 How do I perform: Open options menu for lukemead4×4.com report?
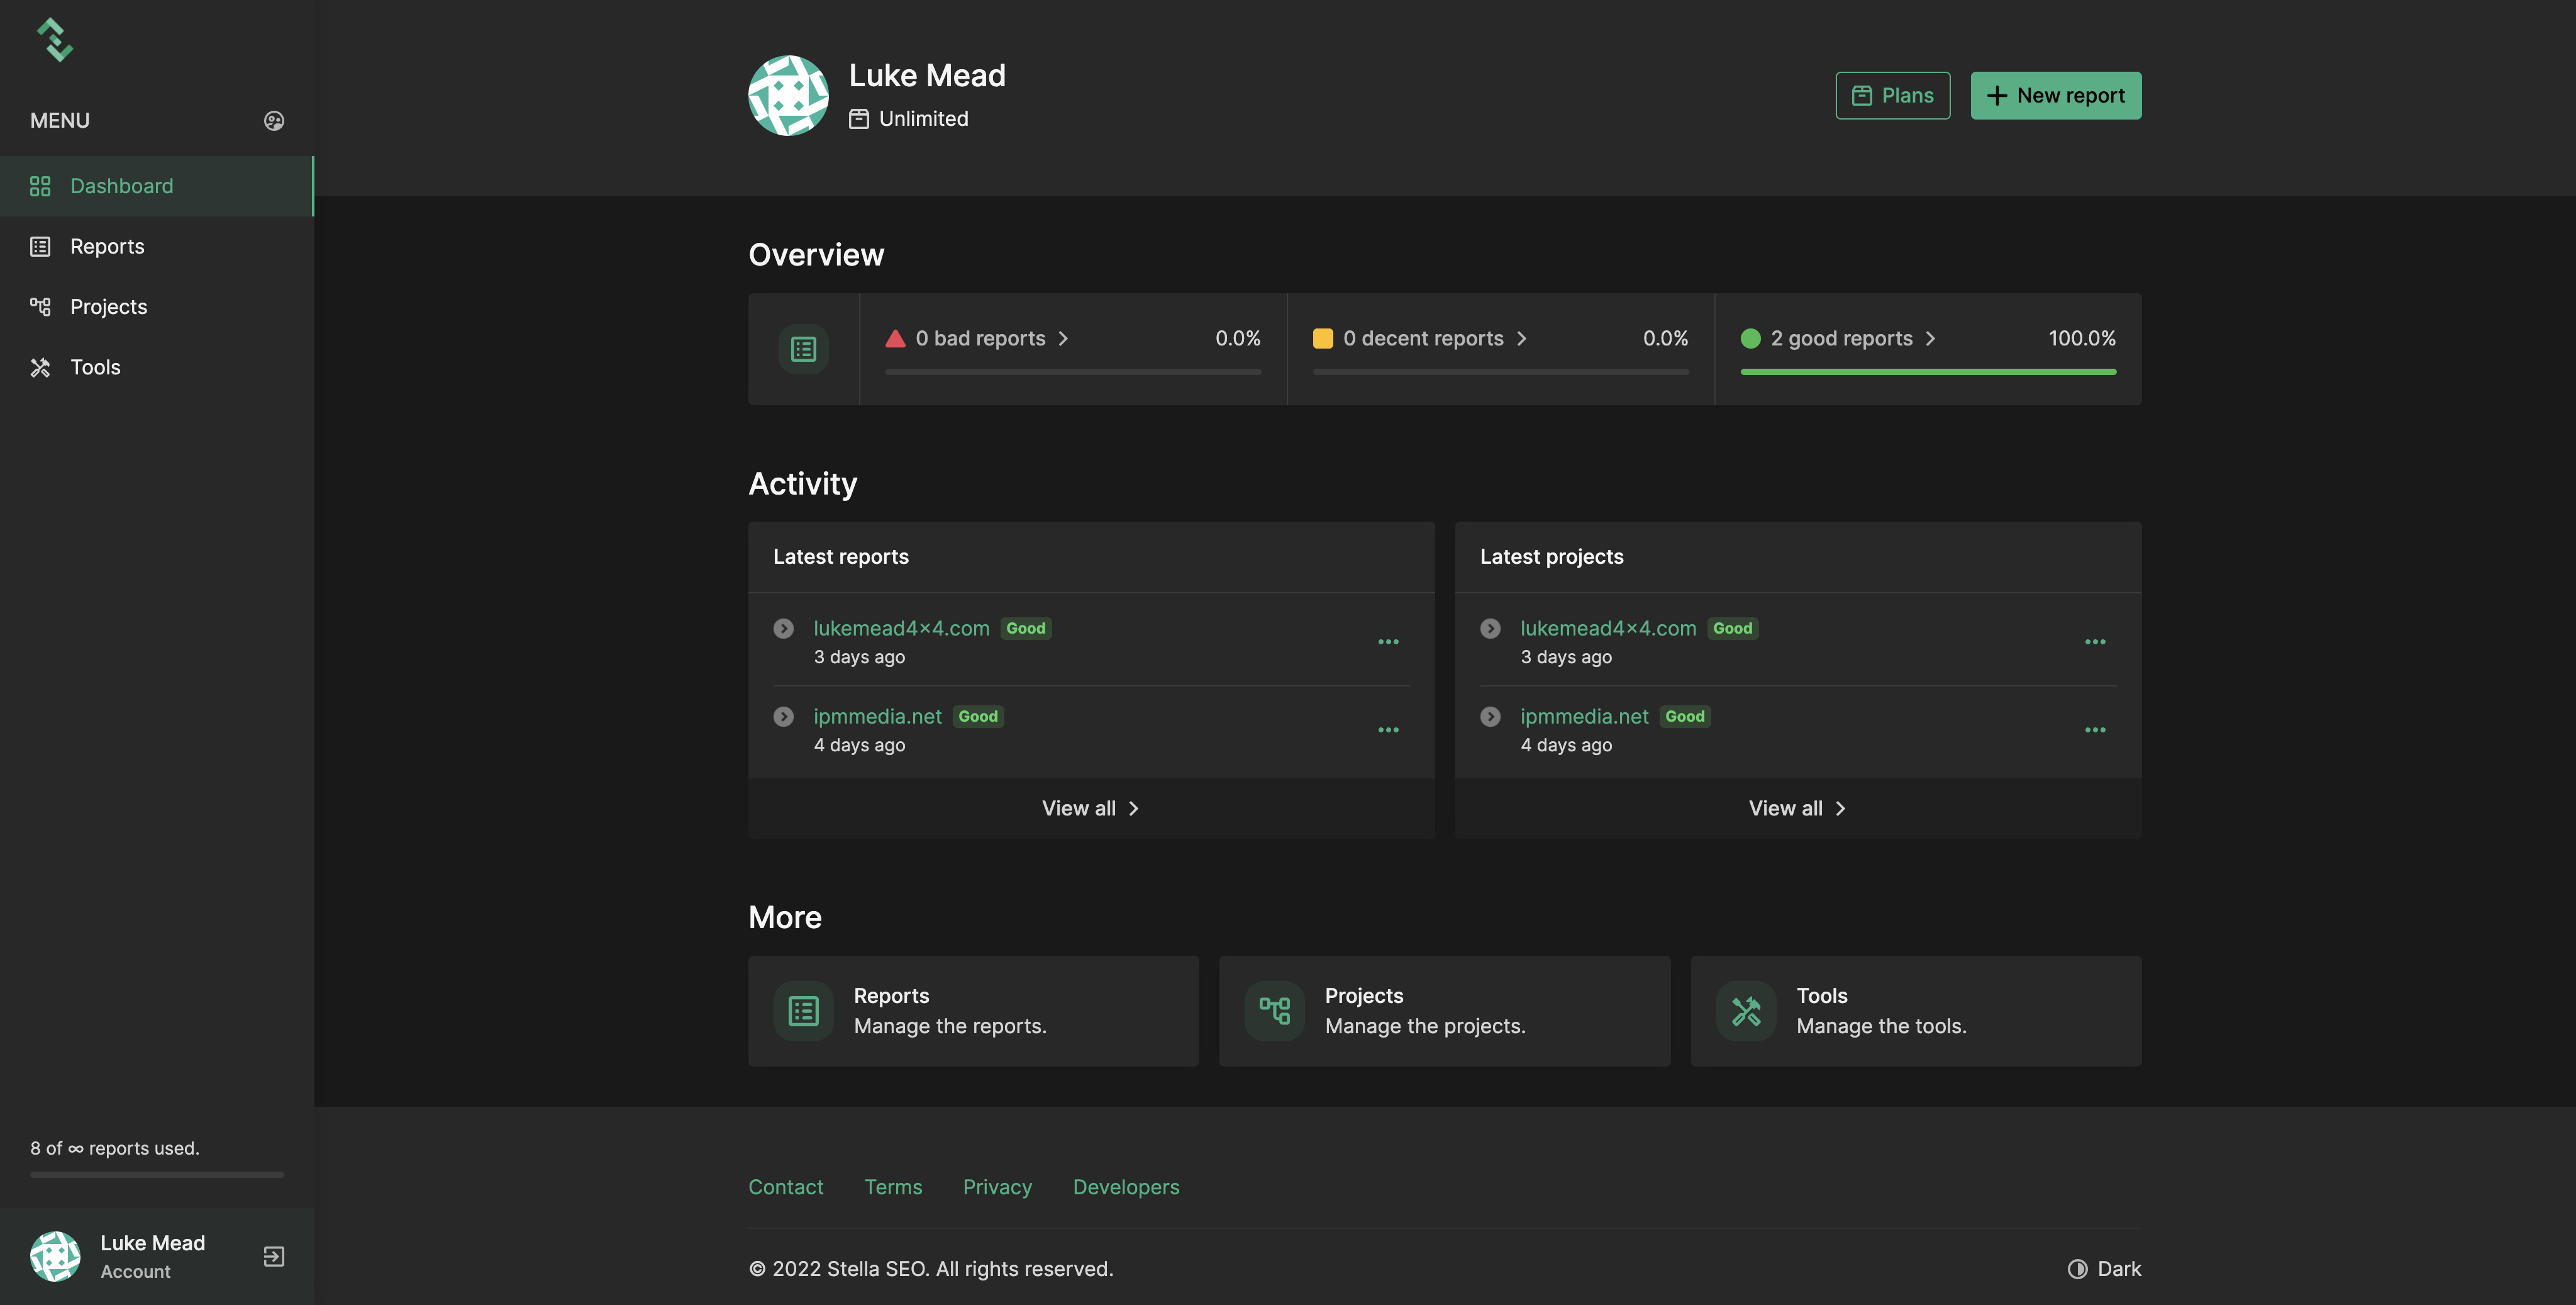point(1388,642)
